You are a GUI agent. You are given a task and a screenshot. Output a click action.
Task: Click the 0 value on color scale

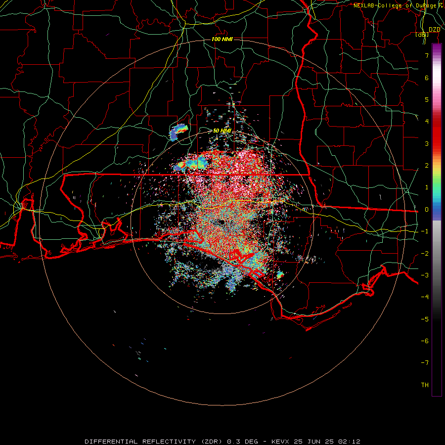click(x=427, y=209)
